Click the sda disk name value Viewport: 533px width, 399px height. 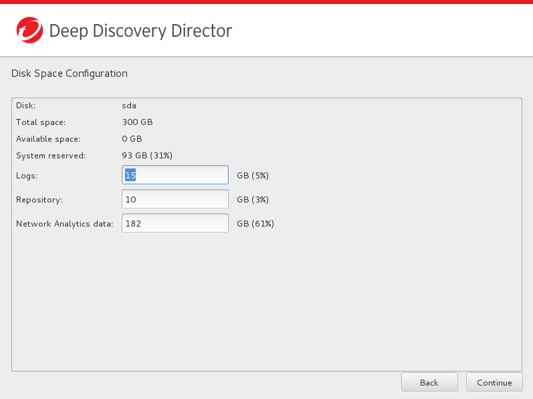129,106
